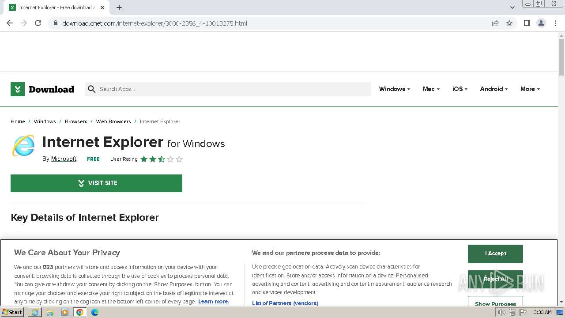Click the Internet Explorer logo icon

(23, 146)
